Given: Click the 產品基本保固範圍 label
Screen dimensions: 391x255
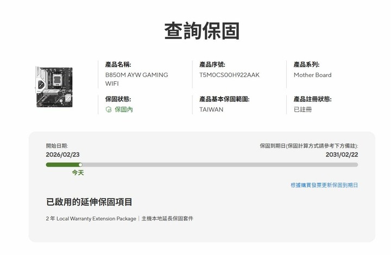Looking at the screenshot, I should click(x=224, y=99).
